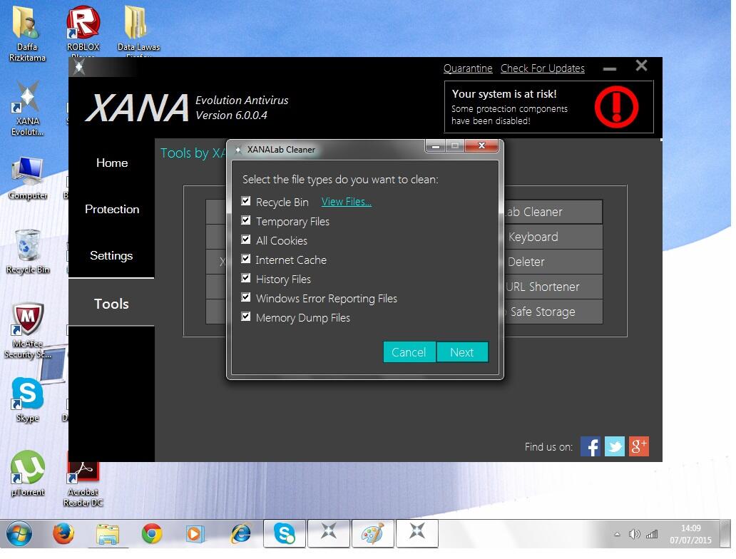This screenshot has height=559, width=736.
Task: Click Check For Updates link
Action: [543, 68]
